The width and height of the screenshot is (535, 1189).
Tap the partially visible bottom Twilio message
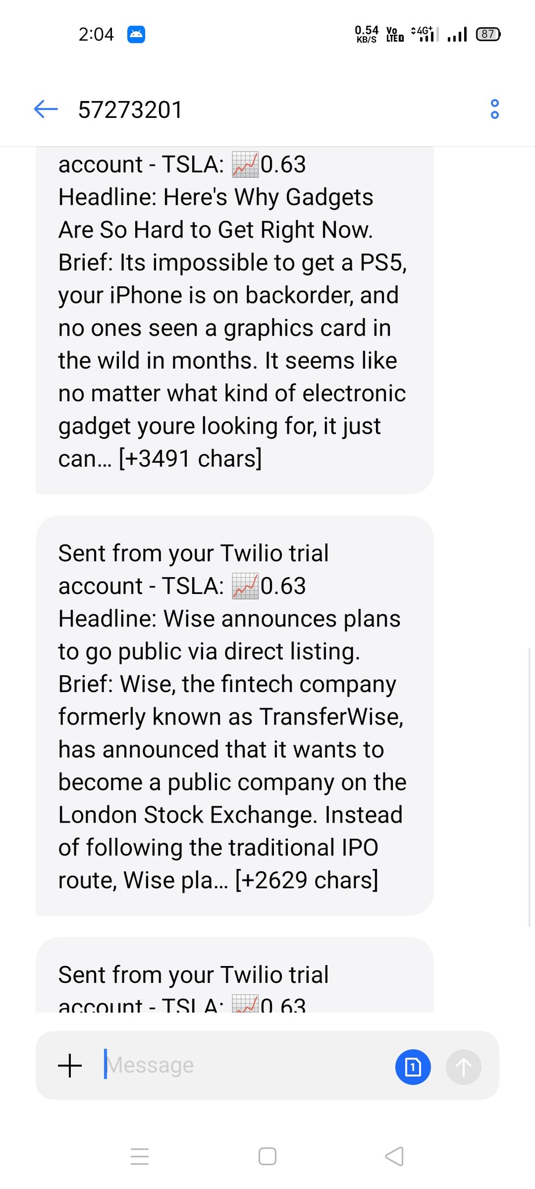234,975
